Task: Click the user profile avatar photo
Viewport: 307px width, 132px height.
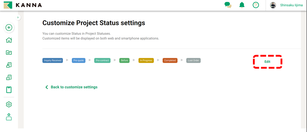Action: (273, 5)
